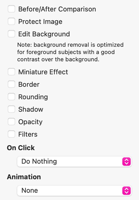Open the Animation None popup menu
Viewport: 139px width, 200px height.
click(74, 191)
